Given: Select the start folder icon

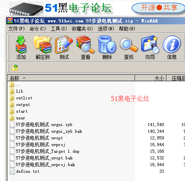Looking at the screenshot, I should (x=12, y=111).
